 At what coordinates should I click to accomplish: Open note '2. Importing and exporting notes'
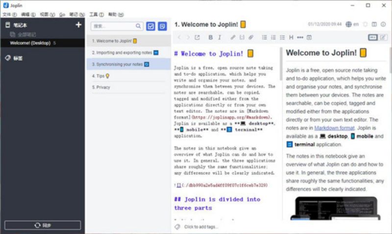[129, 53]
